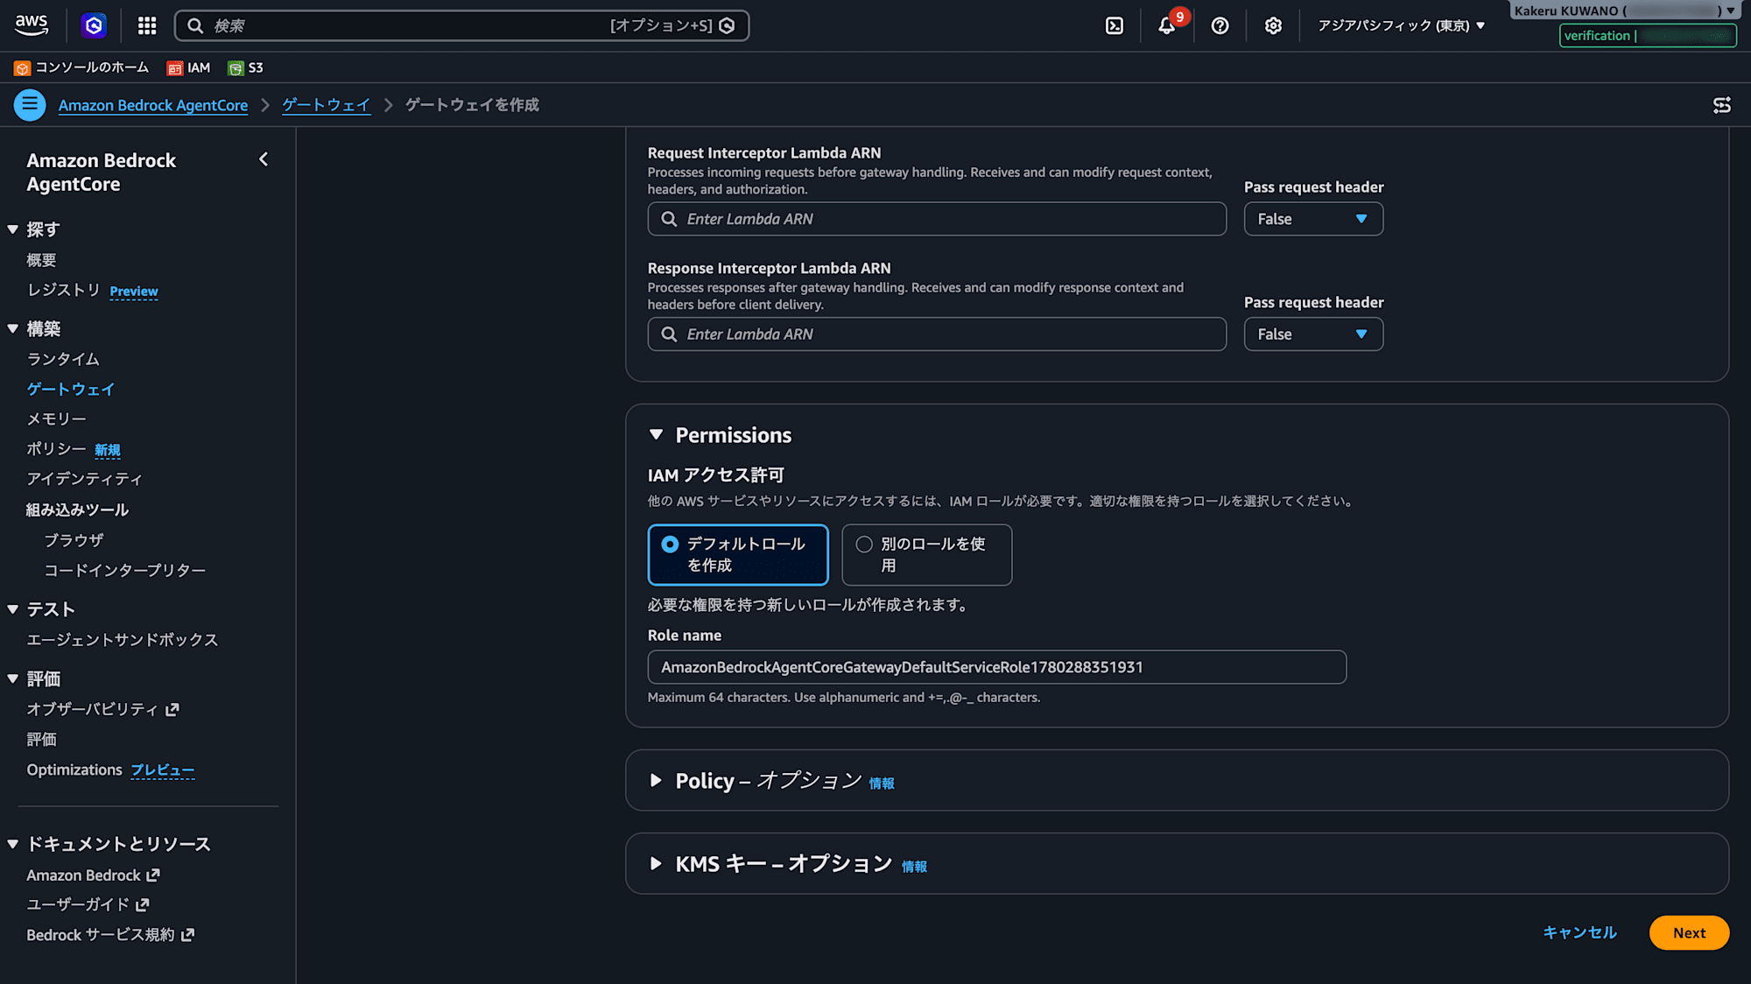
Task: Open ゲートウェイ in the sidebar
Action: 71,389
